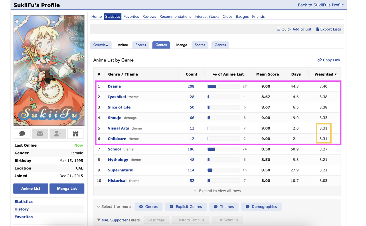366x226 pixels.
Task: Click the envelope message icon
Action: coord(40,134)
